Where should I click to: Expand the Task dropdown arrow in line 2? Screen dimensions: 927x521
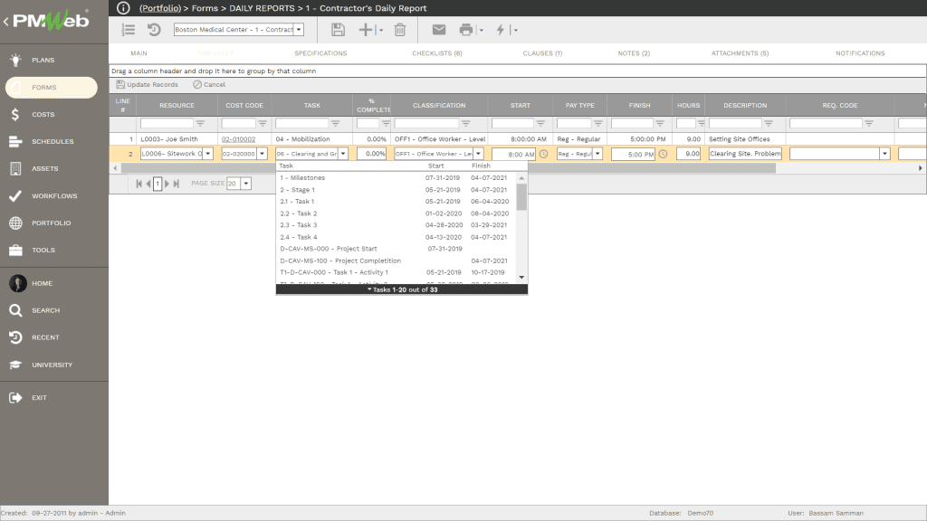[343, 154]
